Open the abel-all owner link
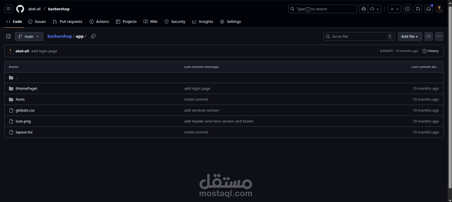Screen dimensions: 452x202 34,9
